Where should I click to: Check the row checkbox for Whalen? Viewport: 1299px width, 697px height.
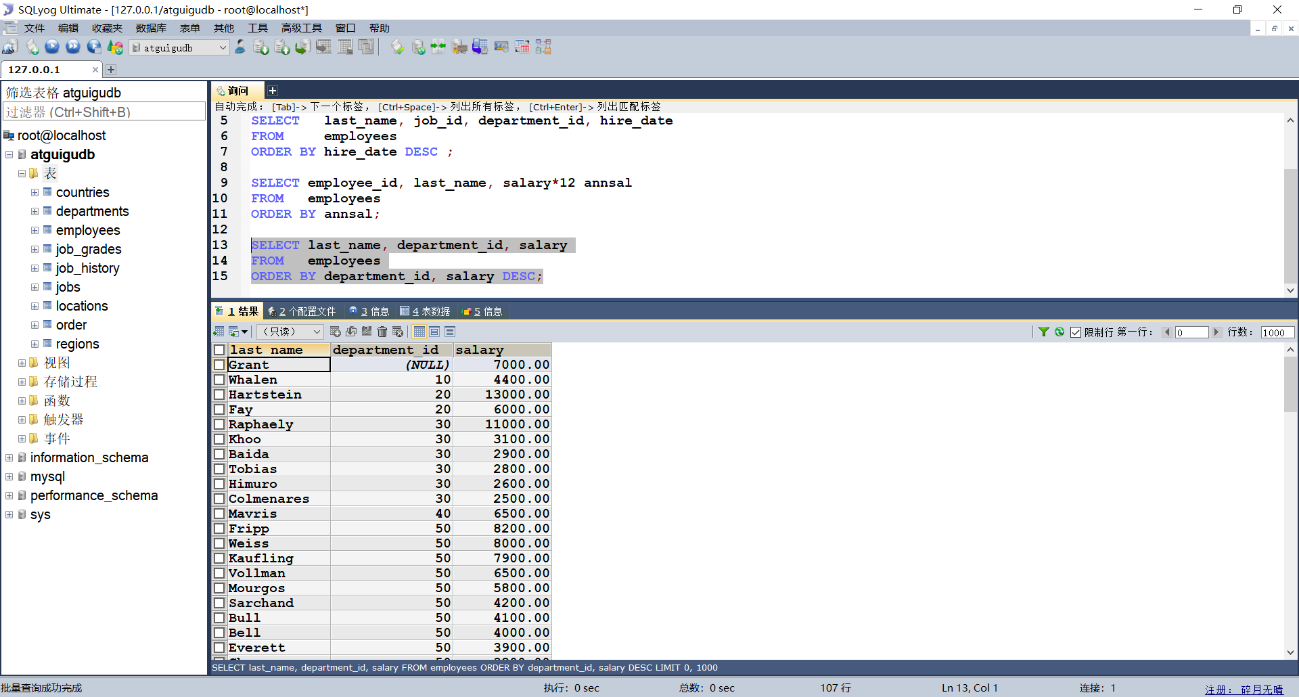(219, 380)
